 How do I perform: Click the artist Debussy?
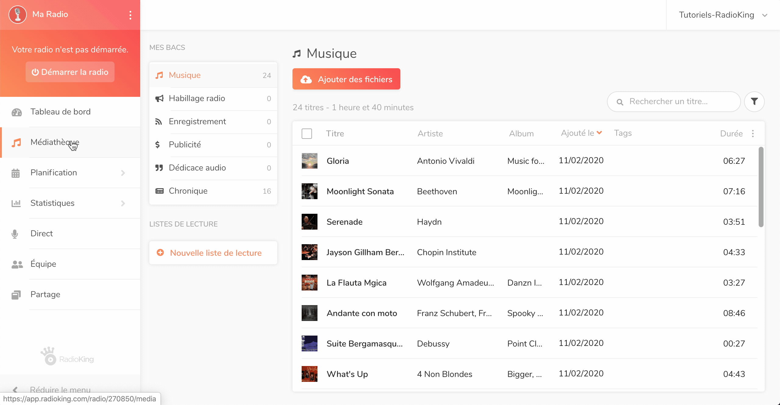[x=433, y=344]
